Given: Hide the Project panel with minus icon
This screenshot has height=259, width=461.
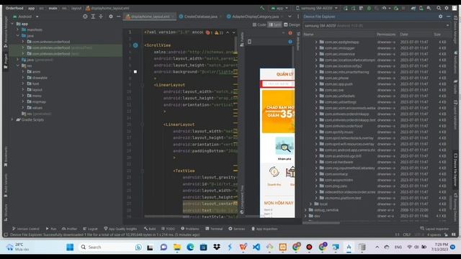Looking at the screenshot, I should pos(118,17).
